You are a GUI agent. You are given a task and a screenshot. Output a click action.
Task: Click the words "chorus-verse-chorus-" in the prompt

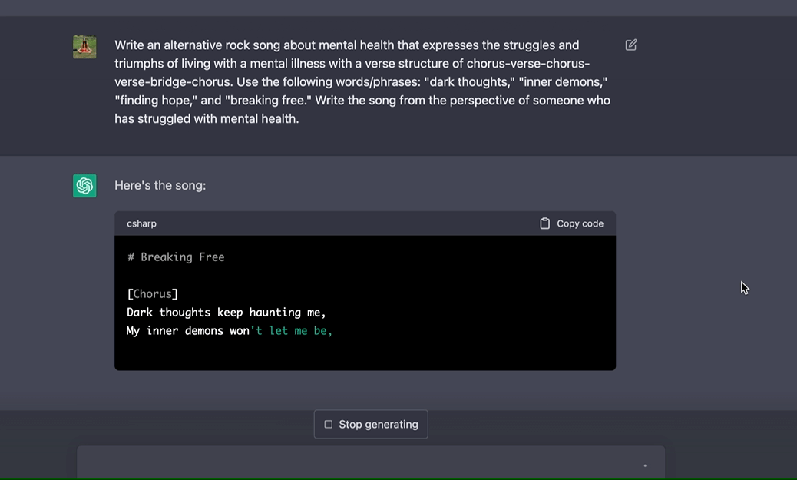(x=527, y=64)
